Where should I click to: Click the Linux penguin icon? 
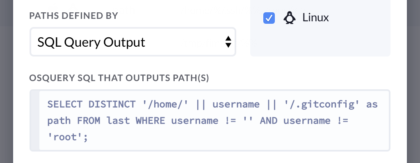(x=289, y=18)
